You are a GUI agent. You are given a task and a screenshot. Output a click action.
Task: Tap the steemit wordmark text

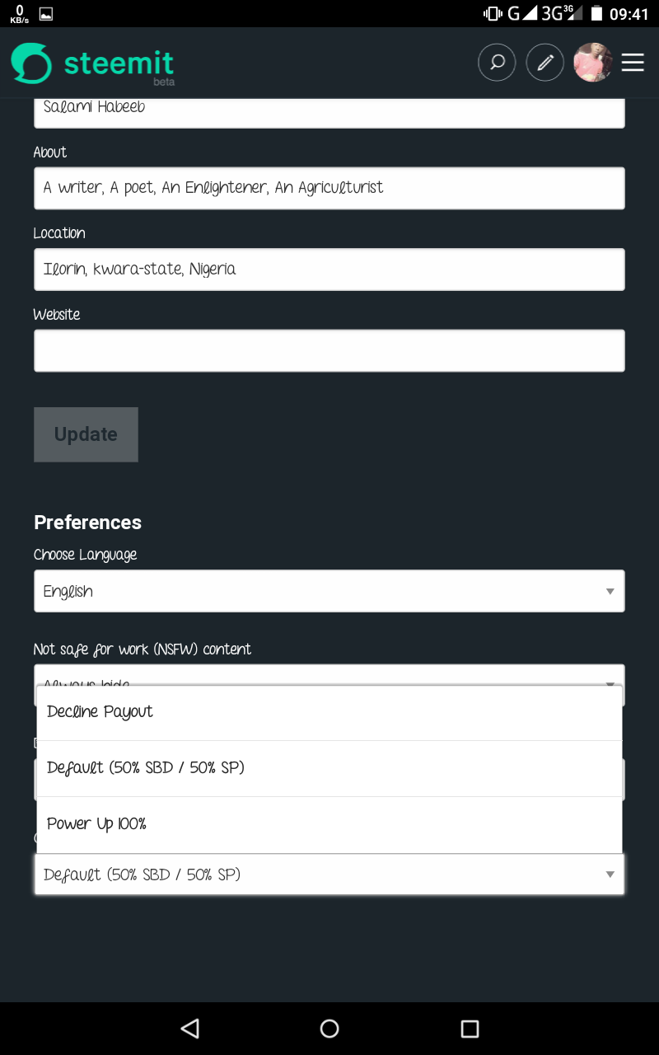point(119,63)
